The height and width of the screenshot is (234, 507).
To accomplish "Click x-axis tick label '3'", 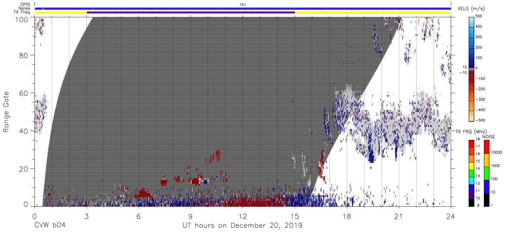I will tap(86, 215).
